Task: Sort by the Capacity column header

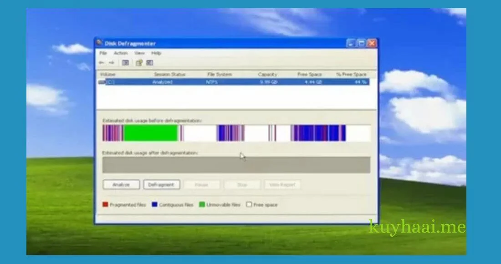Action: click(x=267, y=74)
